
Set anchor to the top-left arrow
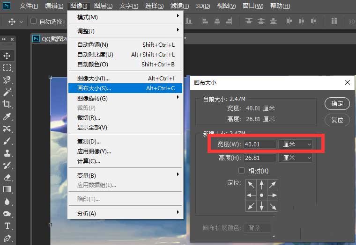[x=251, y=185]
